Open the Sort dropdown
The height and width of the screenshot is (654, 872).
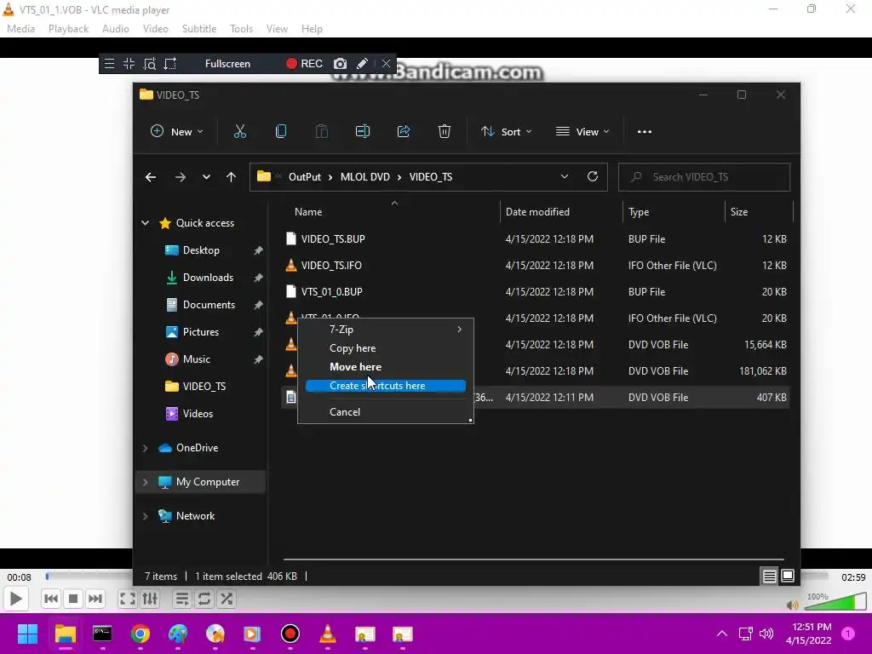506,132
